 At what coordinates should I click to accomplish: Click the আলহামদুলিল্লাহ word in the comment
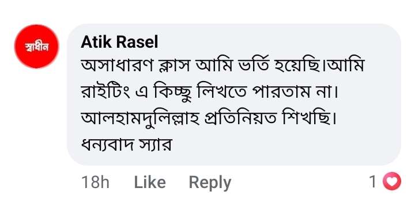140,120
